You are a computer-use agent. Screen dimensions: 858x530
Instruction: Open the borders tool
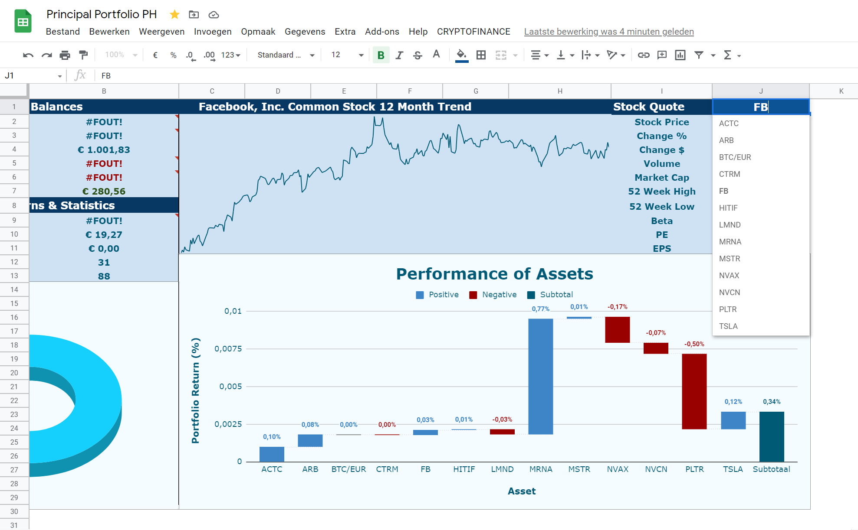tap(481, 55)
